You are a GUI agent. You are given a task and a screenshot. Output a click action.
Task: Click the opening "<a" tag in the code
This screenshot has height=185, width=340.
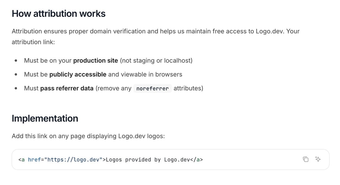pyautogui.click(x=22, y=160)
